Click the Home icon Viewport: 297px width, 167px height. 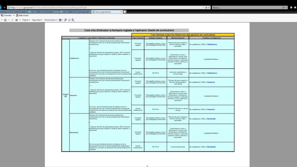pos(291,7)
